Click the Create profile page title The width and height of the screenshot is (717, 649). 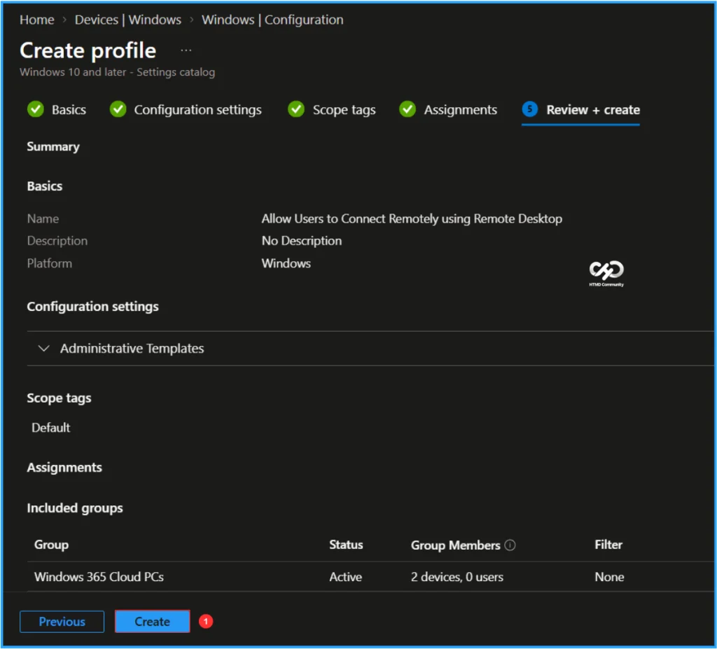coord(88,50)
